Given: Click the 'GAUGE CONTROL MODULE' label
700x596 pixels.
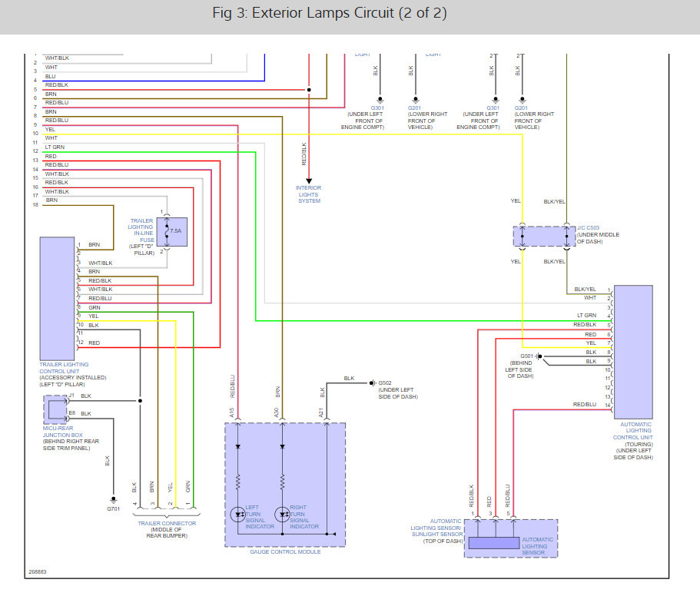Looking at the screenshot, I should click(x=285, y=551).
